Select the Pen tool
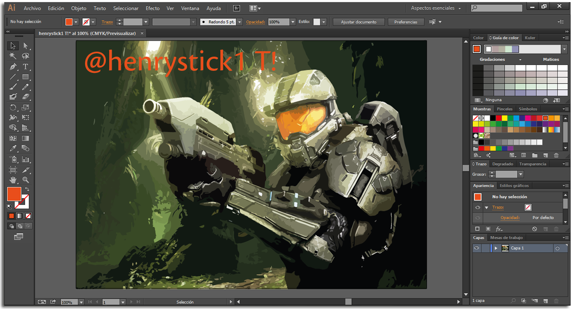 (13, 67)
